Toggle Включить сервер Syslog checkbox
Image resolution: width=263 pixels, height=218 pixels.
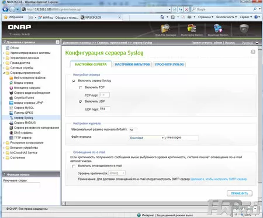coord(74,81)
